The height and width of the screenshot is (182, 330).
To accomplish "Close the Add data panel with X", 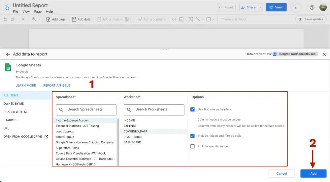I will (324, 54).
